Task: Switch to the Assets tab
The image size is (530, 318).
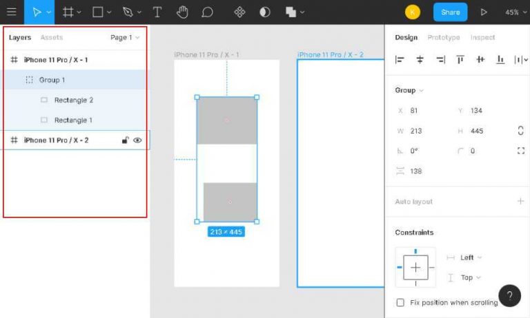Action: click(52, 38)
